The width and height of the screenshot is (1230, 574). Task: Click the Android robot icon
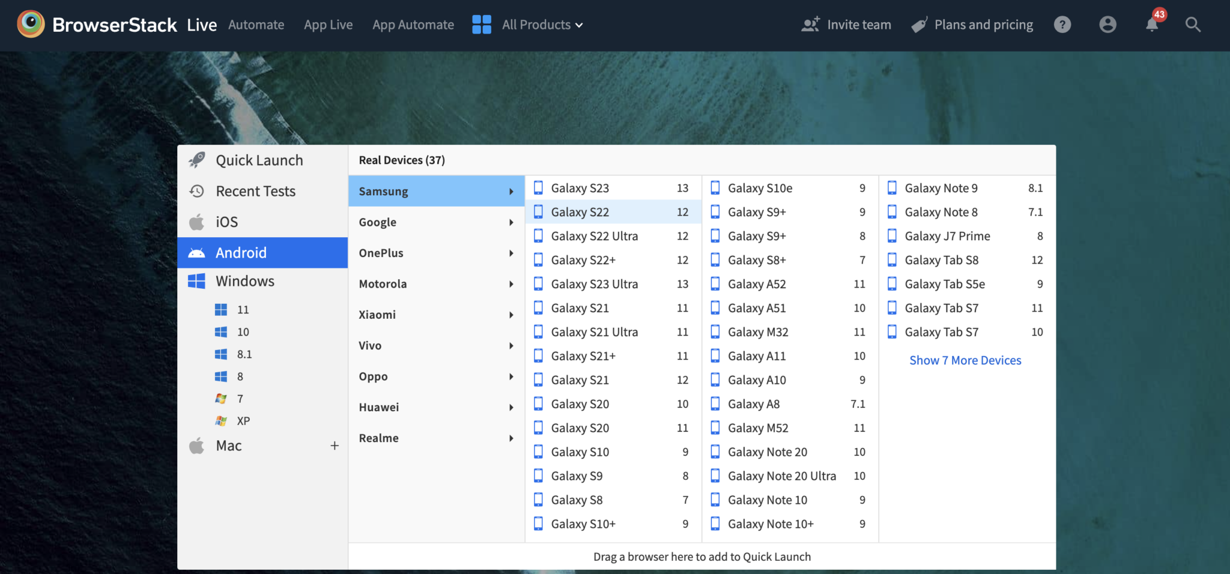point(196,253)
